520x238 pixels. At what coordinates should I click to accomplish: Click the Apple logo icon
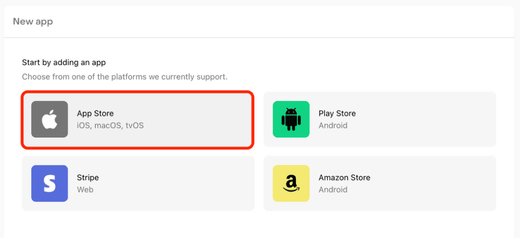click(49, 119)
